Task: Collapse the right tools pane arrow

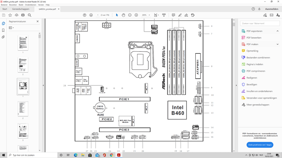Action: [236, 85]
